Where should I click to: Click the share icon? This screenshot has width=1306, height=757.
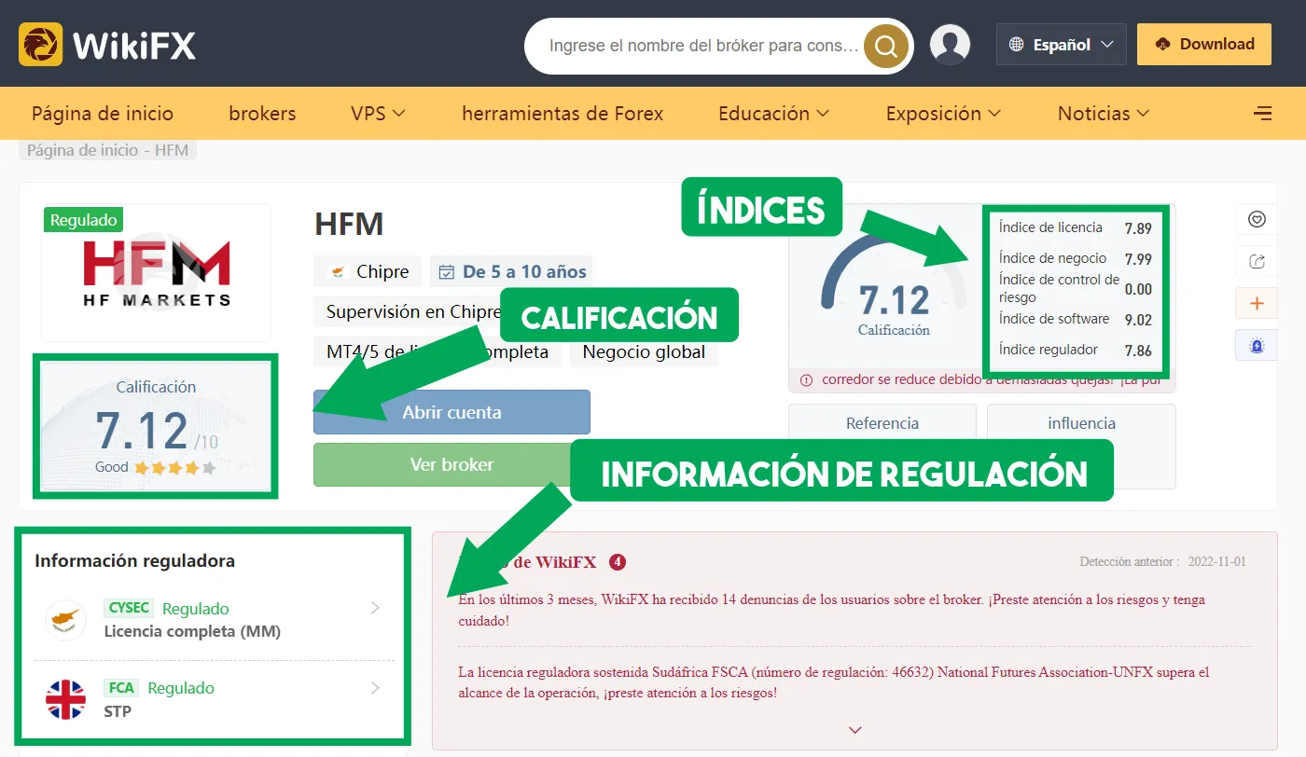pyautogui.click(x=1257, y=262)
